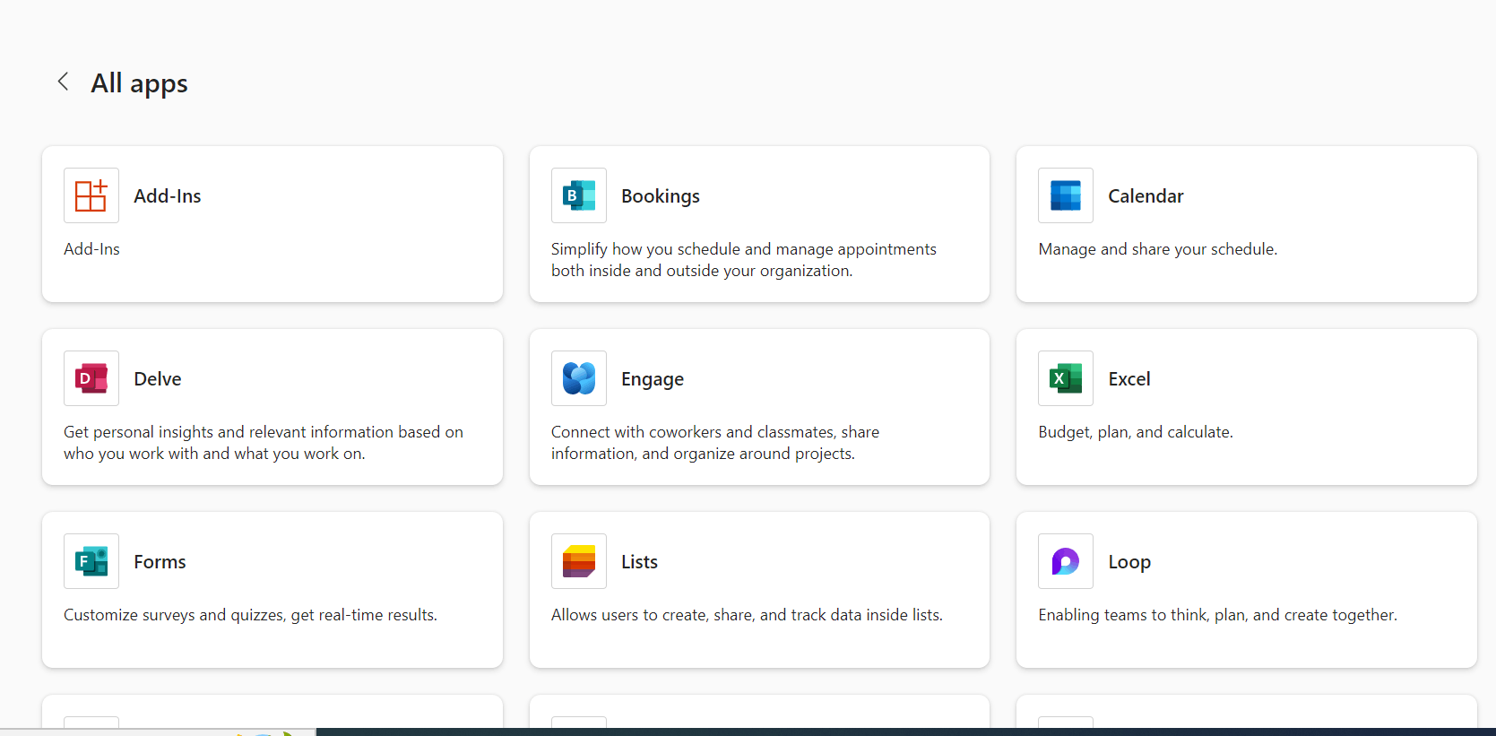Open the Delve app icon
Screen dimensions: 1496x736
(91, 378)
